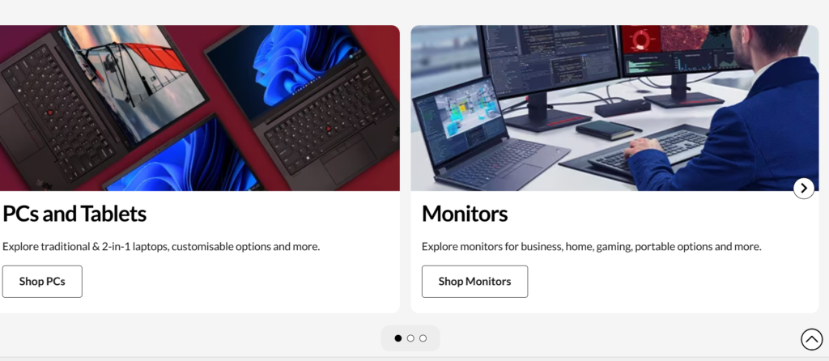Click the back-to-top chevron icon
829x361 pixels.
pos(811,339)
